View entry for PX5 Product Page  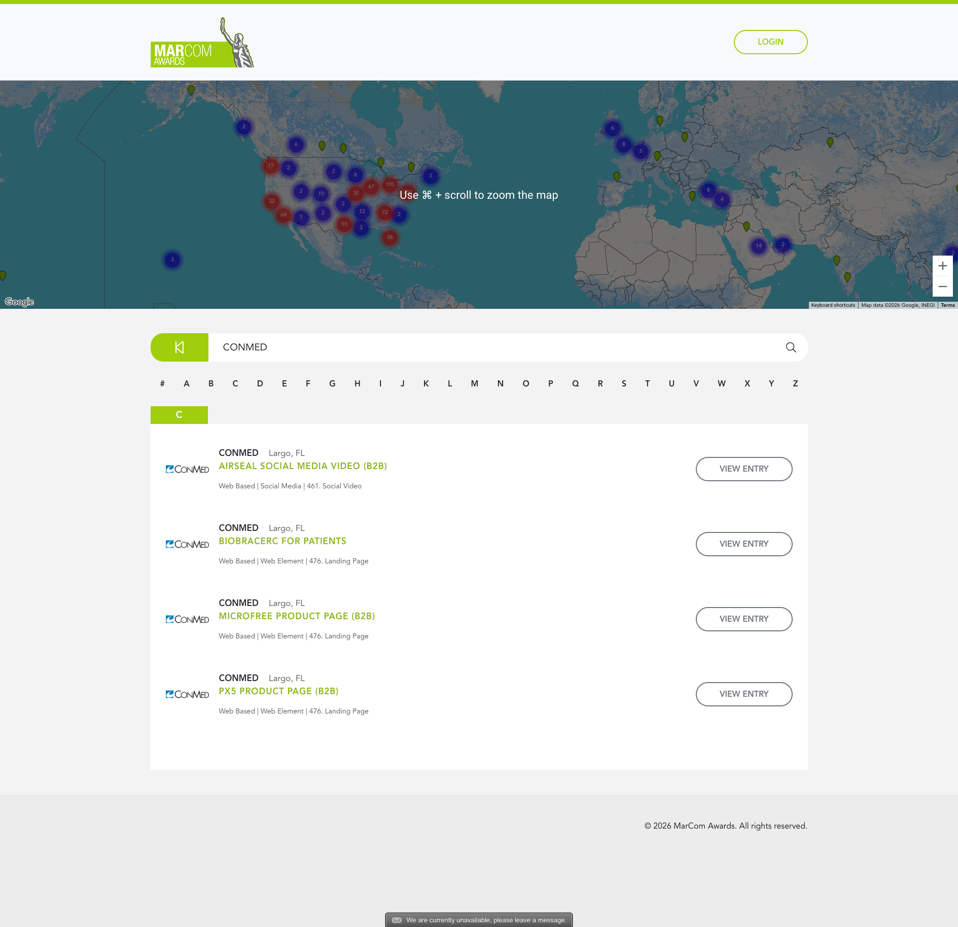(x=743, y=694)
